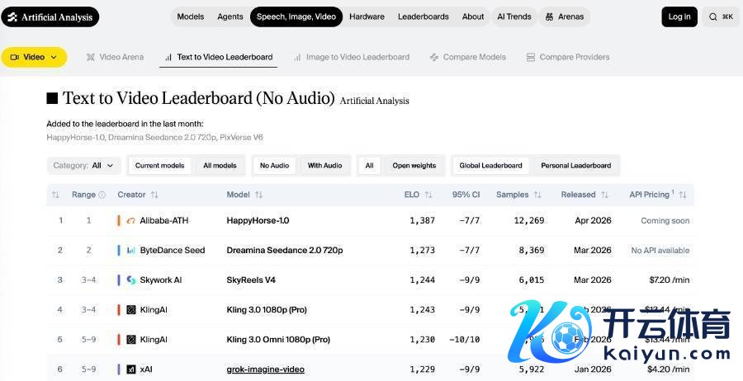The image size is (743, 381).
Task: Open the Leaderboards nav menu
Action: click(x=423, y=16)
